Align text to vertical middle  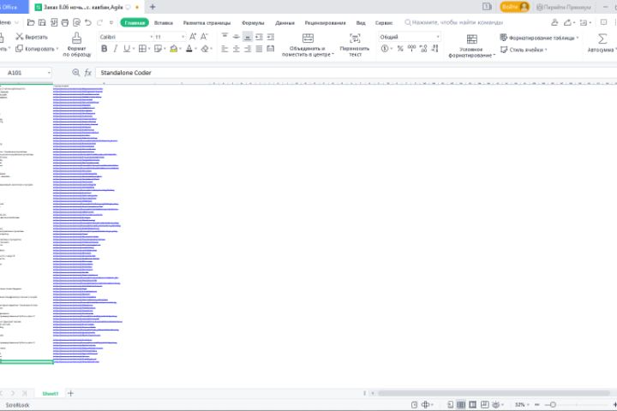click(237, 37)
